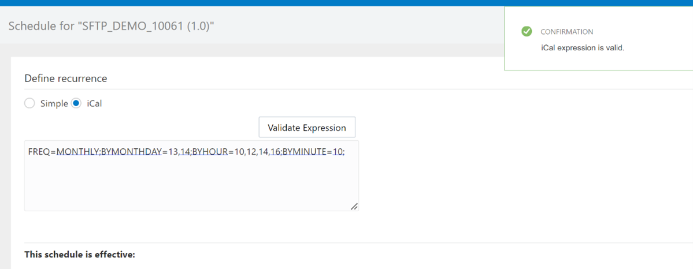This screenshot has height=269, width=693.
Task: Click the Schedule for SFTP_DEMO_10061 title
Action: [x=112, y=25]
